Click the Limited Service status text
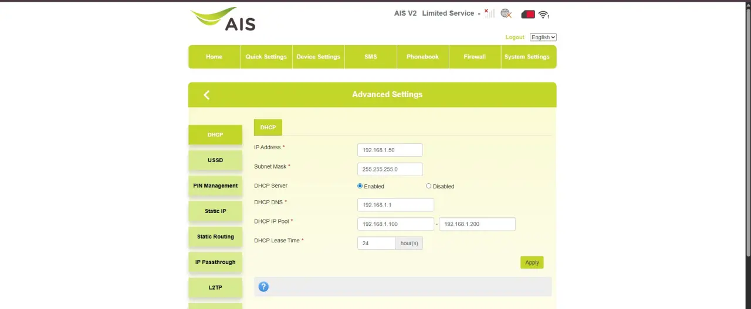The height and width of the screenshot is (309, 751). point(448,13)
